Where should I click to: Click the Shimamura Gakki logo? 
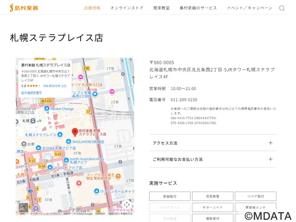[x=24, y=8]
